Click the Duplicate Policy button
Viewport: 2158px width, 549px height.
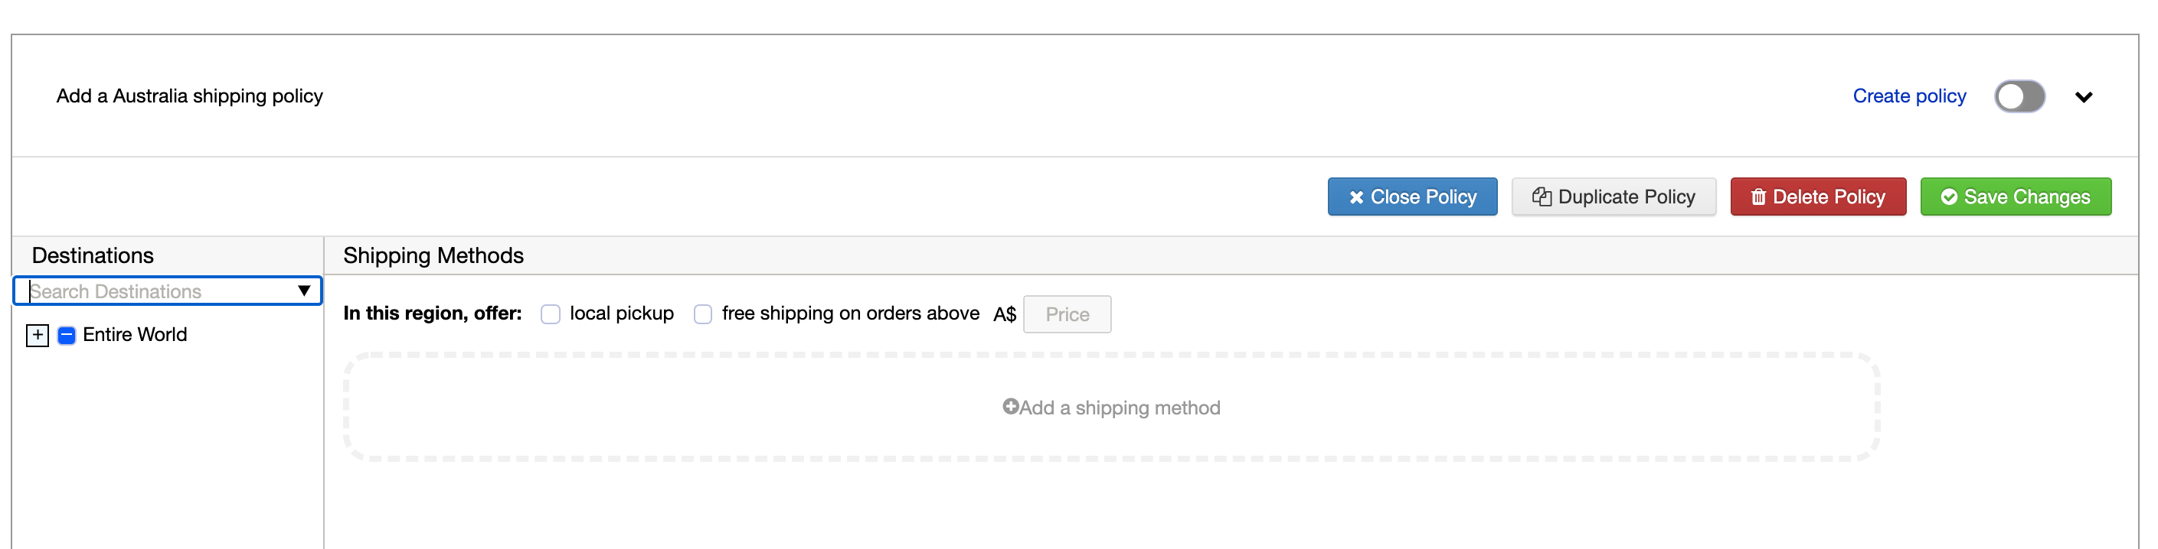pos(1614,197)
